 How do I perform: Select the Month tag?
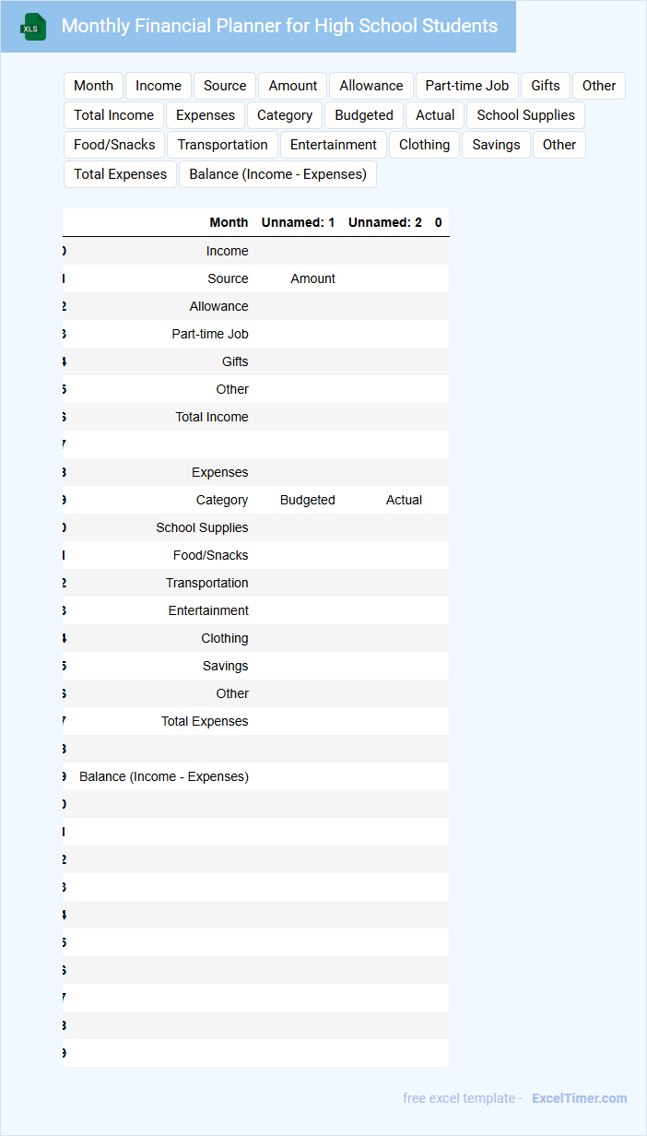click(93, 86)
